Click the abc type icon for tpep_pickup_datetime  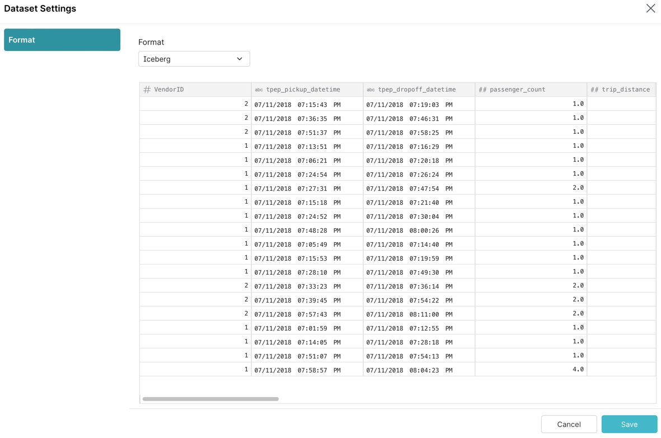coord(259,90)
